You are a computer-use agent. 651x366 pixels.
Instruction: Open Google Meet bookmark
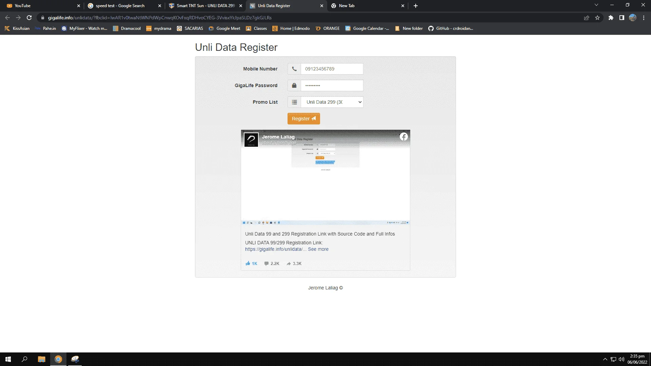pyautogui.click(x=224, y=28)
